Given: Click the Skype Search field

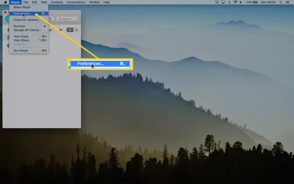Looking at the screenshot, I should [67, 19].
